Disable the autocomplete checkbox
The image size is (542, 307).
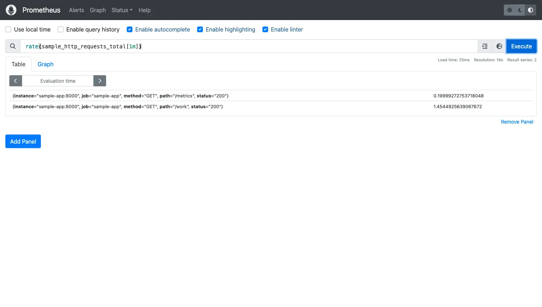click(130, 29)
